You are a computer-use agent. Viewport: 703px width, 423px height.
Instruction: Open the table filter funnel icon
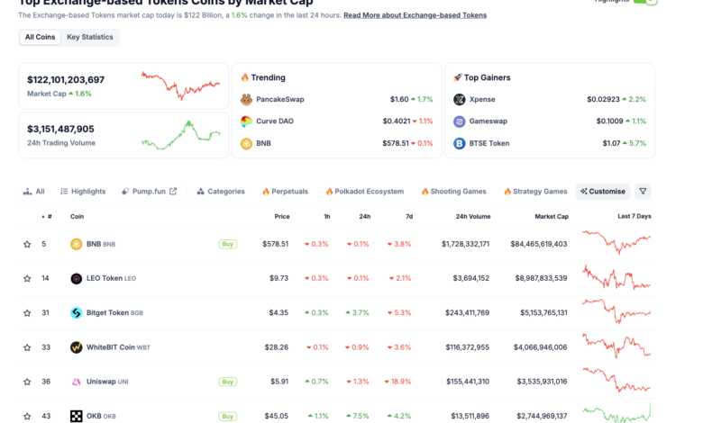pyautogui.click(x=643, y=192)
